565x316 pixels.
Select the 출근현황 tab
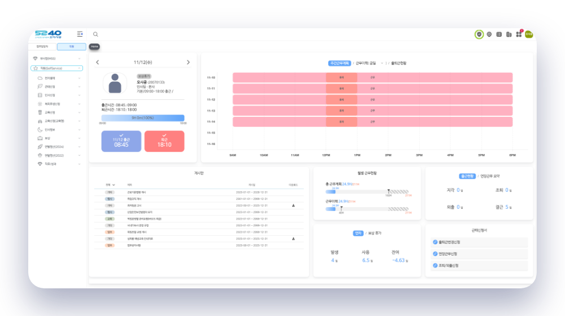click(x=467, y=176)
